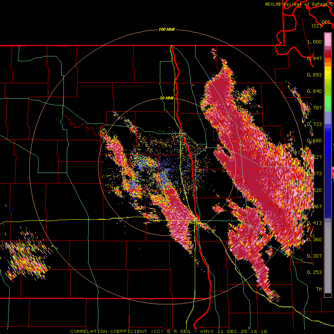Viewport: 334px width, 334px height.
Task: Pick the yellow segment of the color bar
Action: click(x=328, y=73)
